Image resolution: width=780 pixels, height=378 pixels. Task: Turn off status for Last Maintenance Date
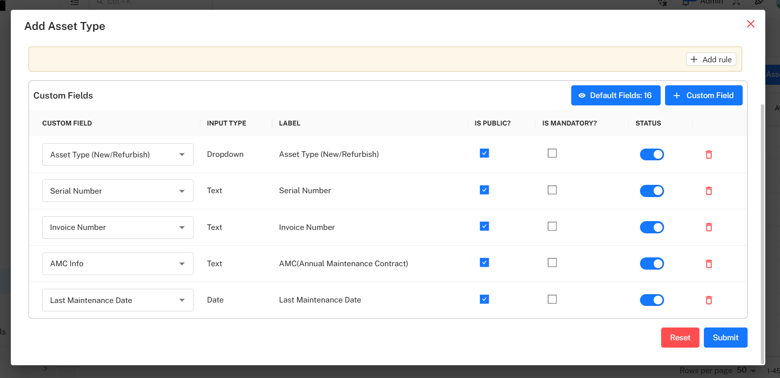[652, 300]
